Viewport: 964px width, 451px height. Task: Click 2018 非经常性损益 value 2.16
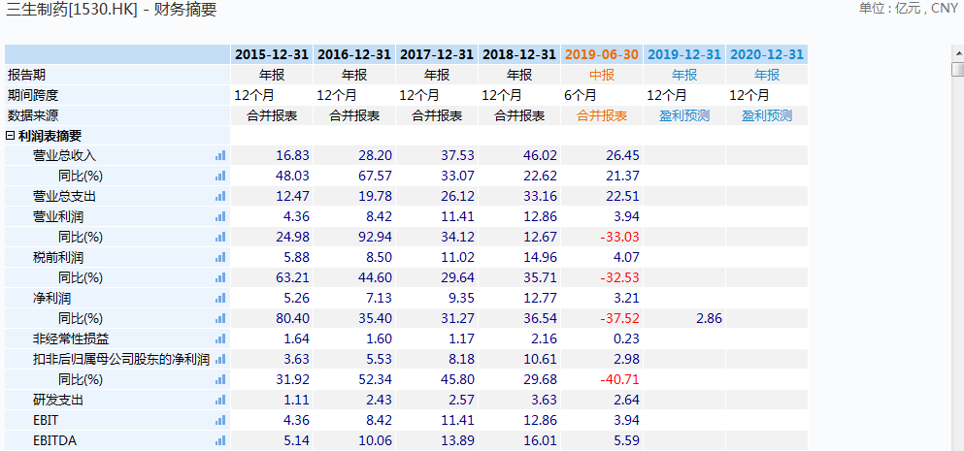[x=544, y=339]
